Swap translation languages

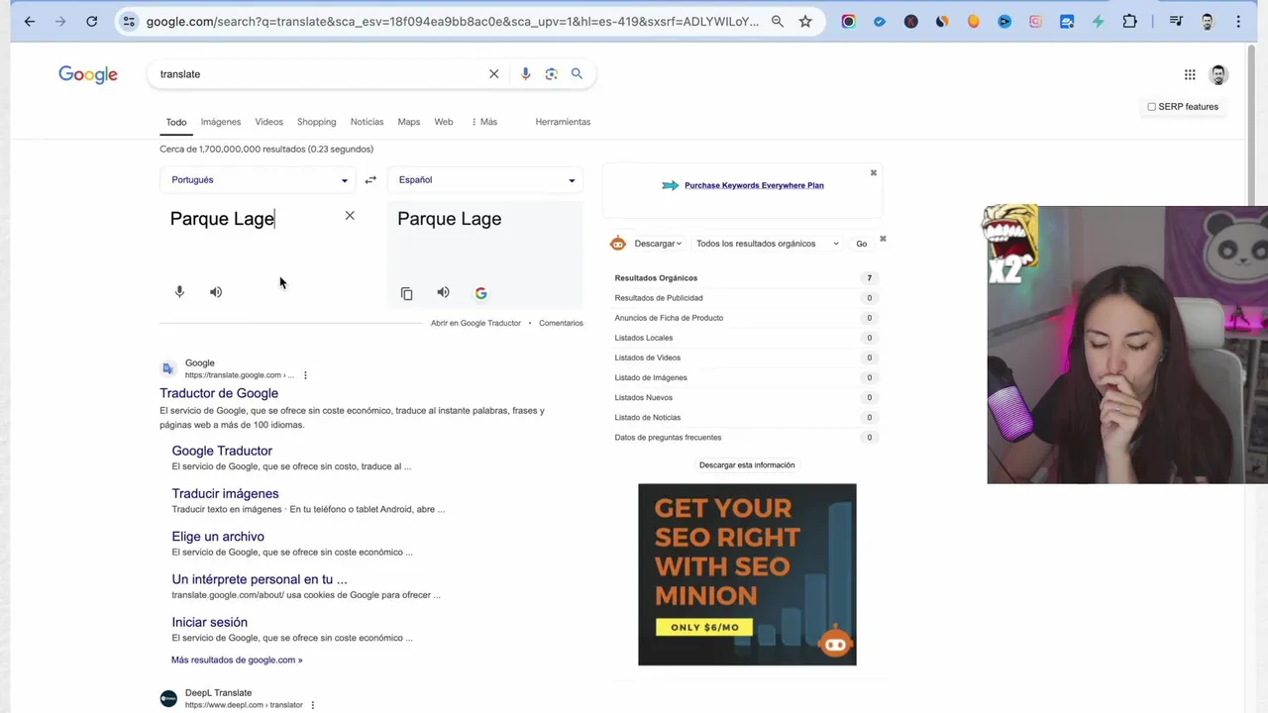(x=370, y=180)
